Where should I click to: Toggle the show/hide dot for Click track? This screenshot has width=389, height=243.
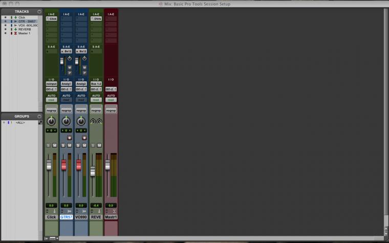click(6, 17)
